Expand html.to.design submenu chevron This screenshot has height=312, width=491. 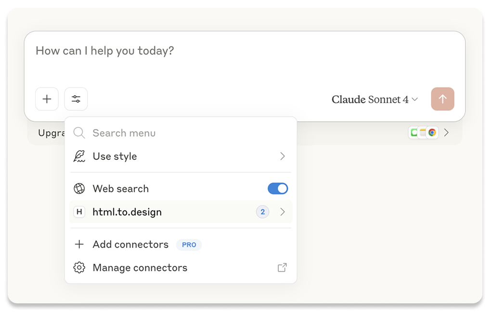pos(283,212)
